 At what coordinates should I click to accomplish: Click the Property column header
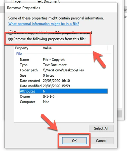[28, 48]
